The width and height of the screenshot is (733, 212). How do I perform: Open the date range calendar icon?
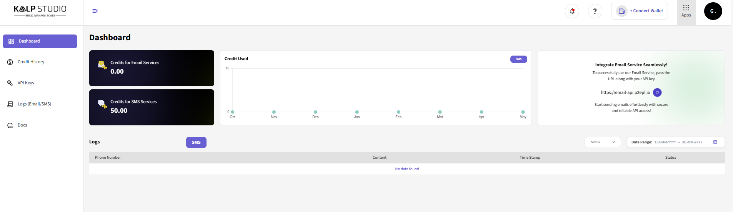tap(715, 142)
